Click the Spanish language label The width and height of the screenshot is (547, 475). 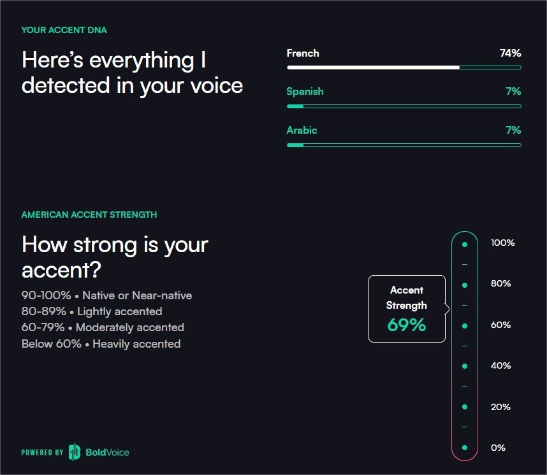(305, 91)
